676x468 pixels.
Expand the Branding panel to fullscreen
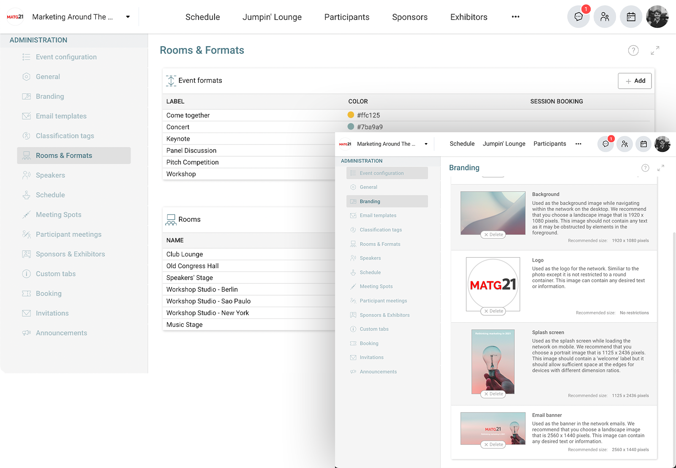point(661,168)
